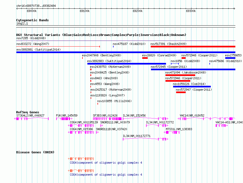Screen dimensions: 243x183
Task: Click the blue esv3892881 gain bar
Action: [126, 52]
